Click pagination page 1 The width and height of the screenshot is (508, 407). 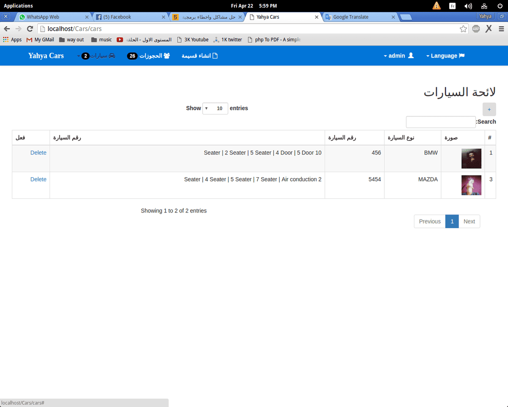tap(452, 221)
